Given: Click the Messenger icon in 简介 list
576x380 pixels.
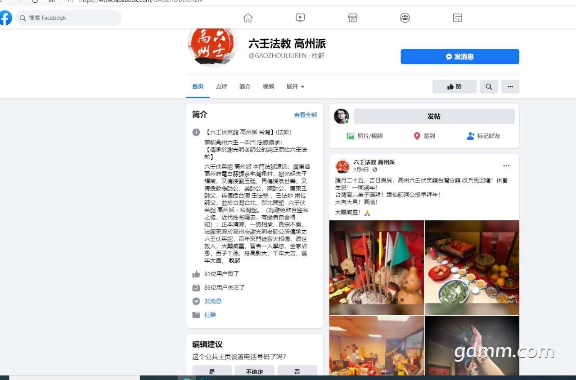Looking at the screenshot, I should click(196, 301).
